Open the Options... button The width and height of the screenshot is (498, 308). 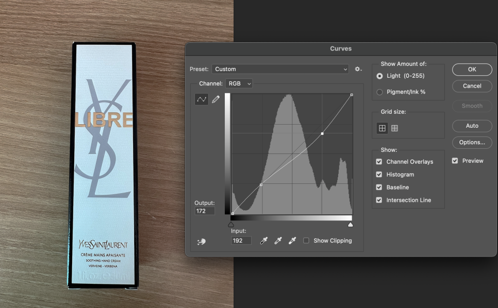(472, 143)
